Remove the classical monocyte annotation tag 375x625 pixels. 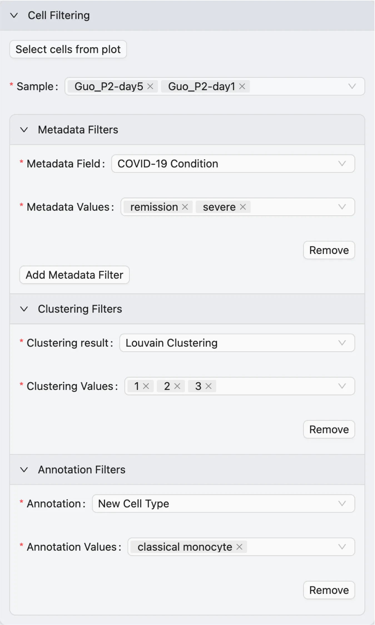tap(239, 547)
